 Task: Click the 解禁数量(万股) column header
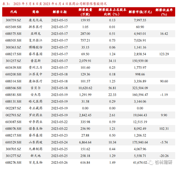pos(85,12)
